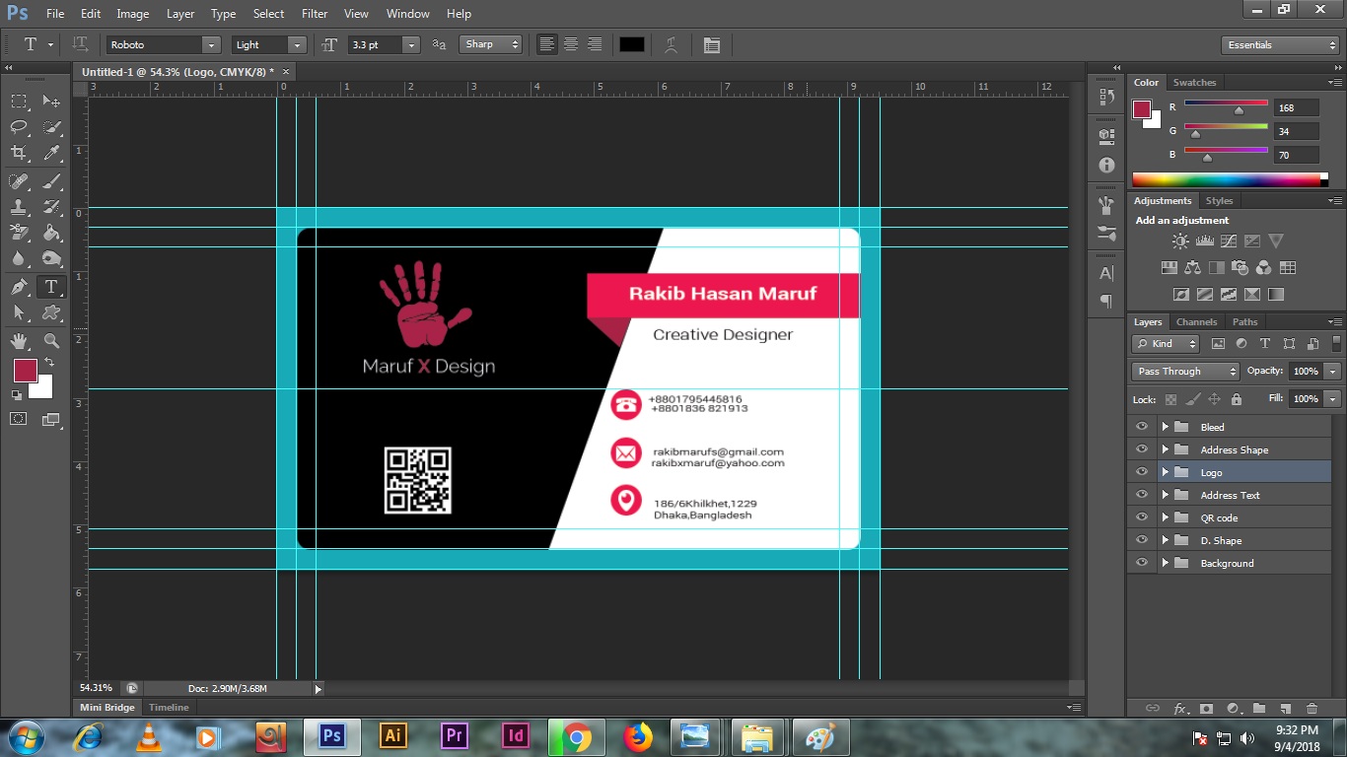The height and width of the screenshot is (757, 1347).
Task: Open the Roboto font family dropdown
Action: coord(210,44)
